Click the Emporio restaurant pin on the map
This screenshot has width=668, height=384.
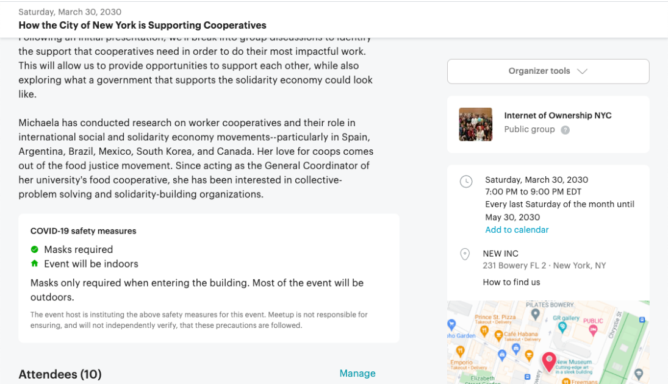pyautogui.click(x=459, y=349)
